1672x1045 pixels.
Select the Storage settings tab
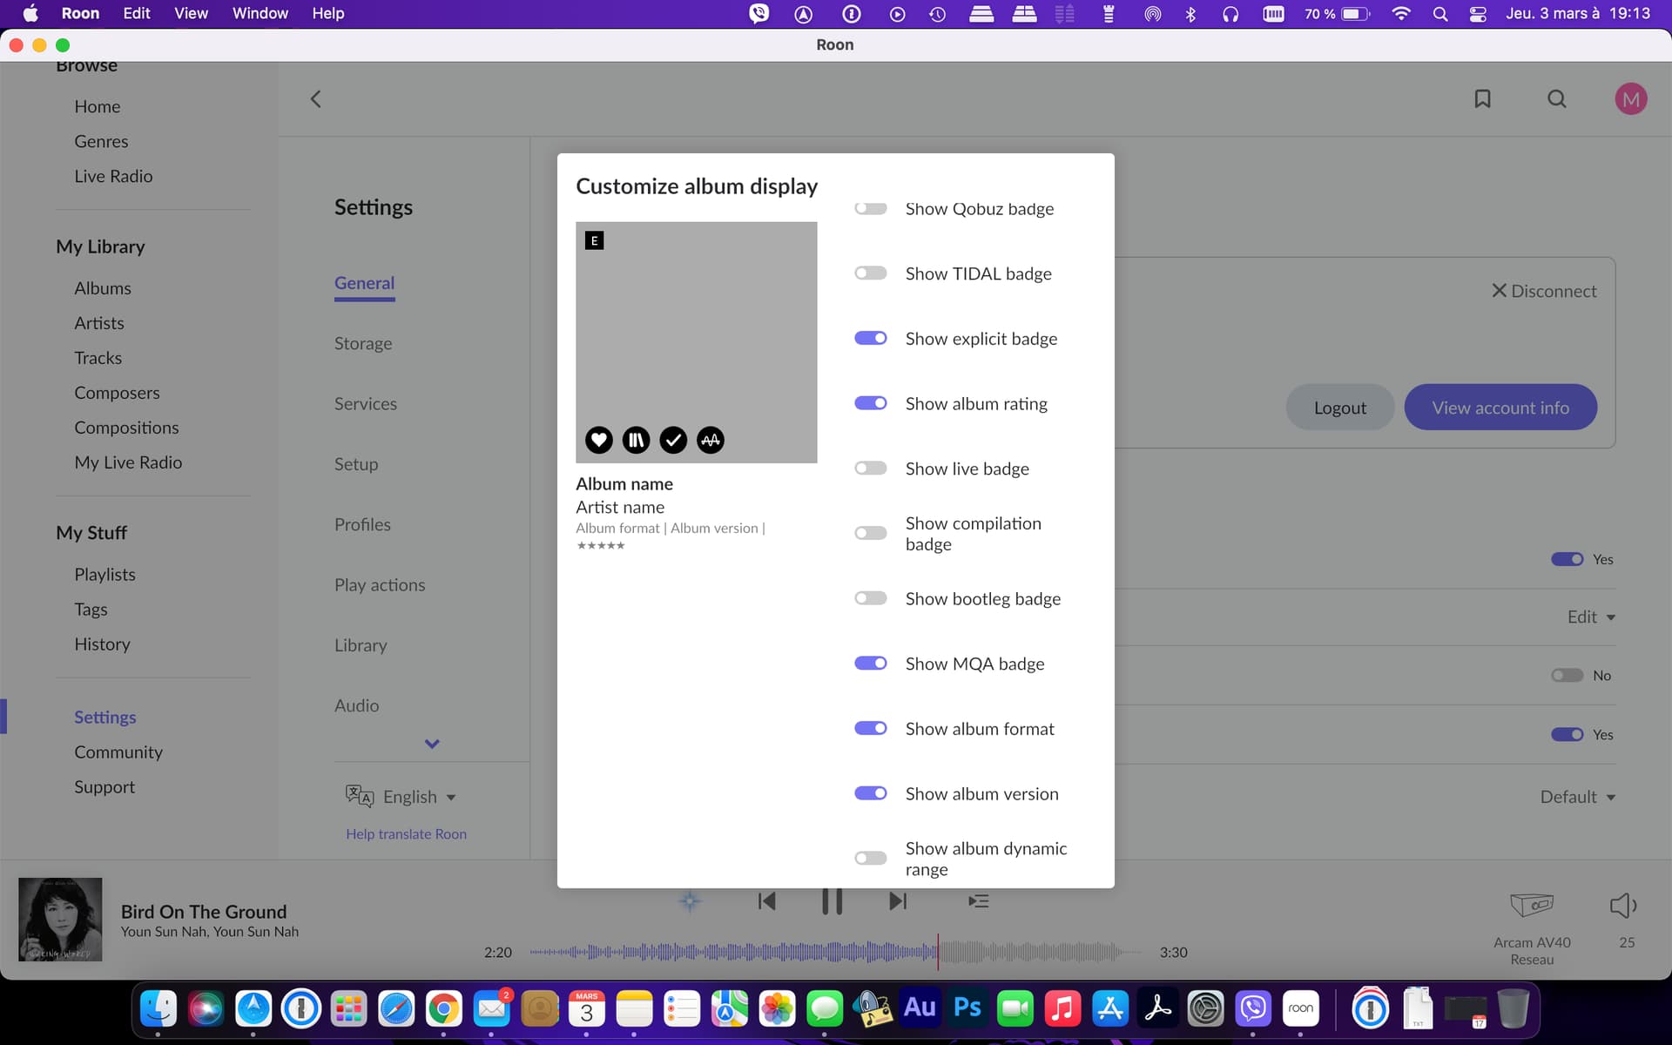[x=363, y=343]
